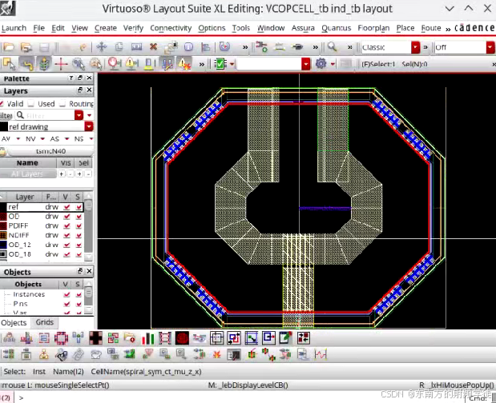
Task: Click the red-black cross icon in bottom toolbar
Action: click(x=95, y=338)
